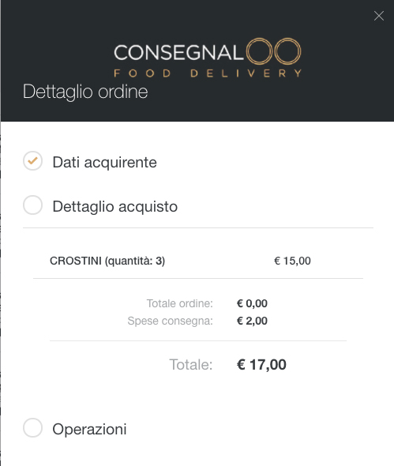Toggle the Operazioni circle
This screenshot has height=466, width=394.
[x=32, y=428]
